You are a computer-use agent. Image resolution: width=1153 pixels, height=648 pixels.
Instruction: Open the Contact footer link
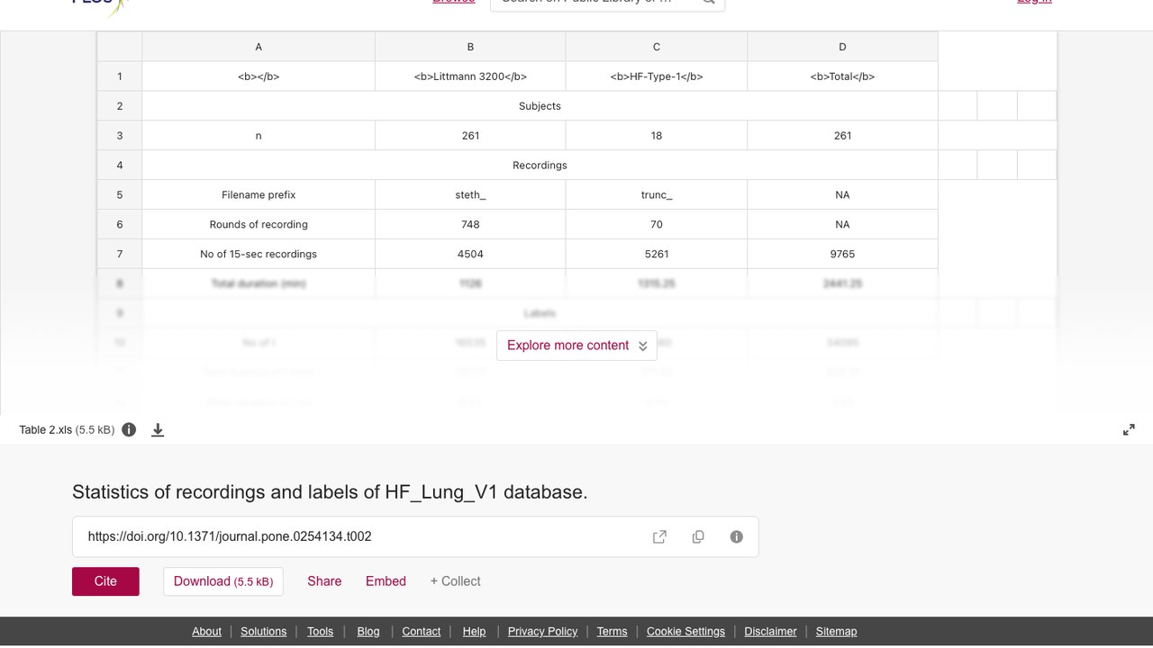coord(421,631)
